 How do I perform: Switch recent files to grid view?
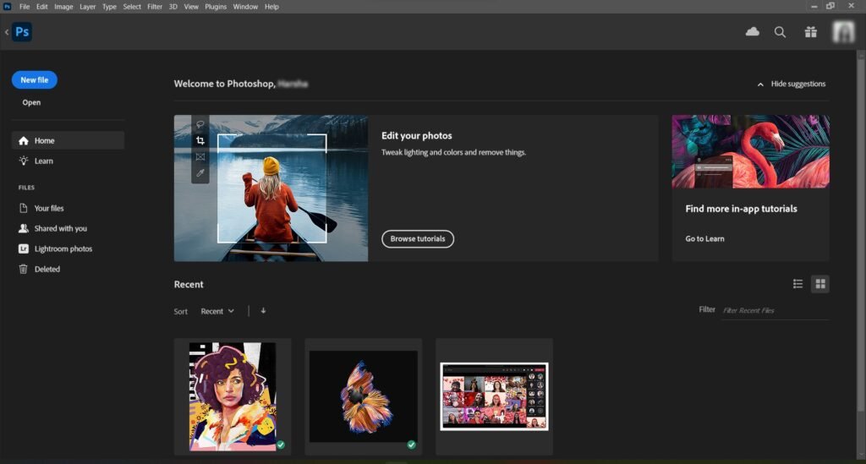820,284
